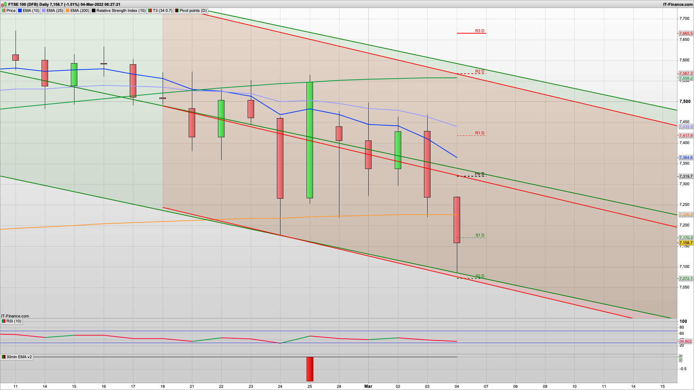The width and height of the screenshot is (694, 390).
Task: Click the R2 D pivot label
Action: click(x=480, y=71)
